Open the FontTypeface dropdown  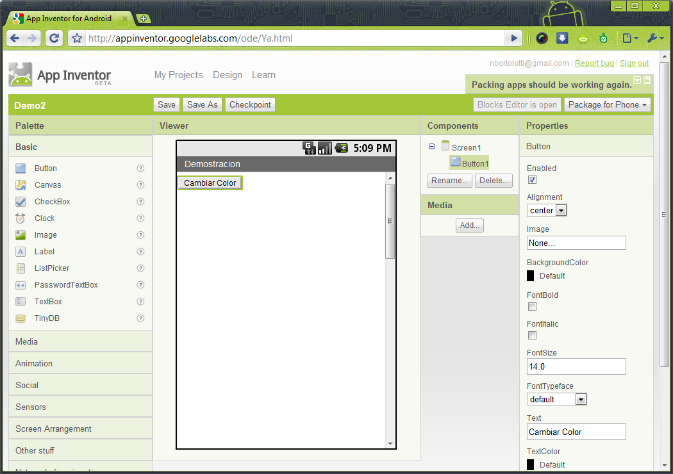pos(581,398)
